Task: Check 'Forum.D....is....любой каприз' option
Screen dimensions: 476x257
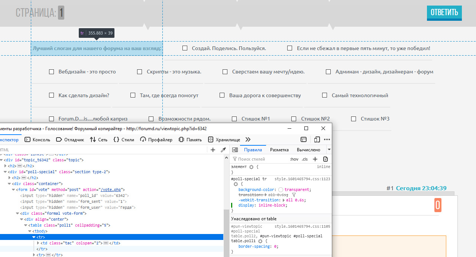Action: [52, 119]
